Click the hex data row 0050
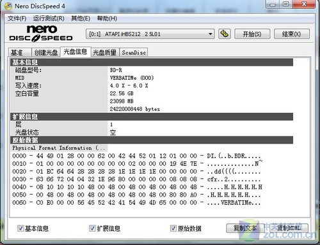The height and width of the screenshot is (245, 320). point(136,195)
